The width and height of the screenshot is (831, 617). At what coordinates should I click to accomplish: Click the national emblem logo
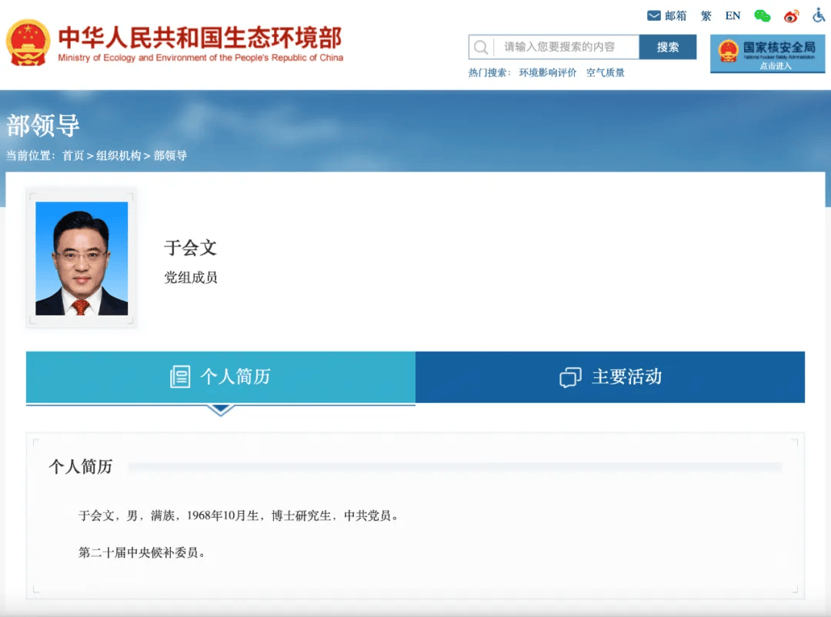tap(28, 42)
